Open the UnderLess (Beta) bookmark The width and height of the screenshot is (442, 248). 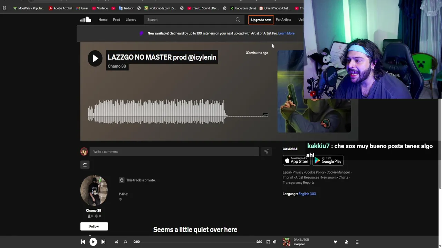coord(243,8)
